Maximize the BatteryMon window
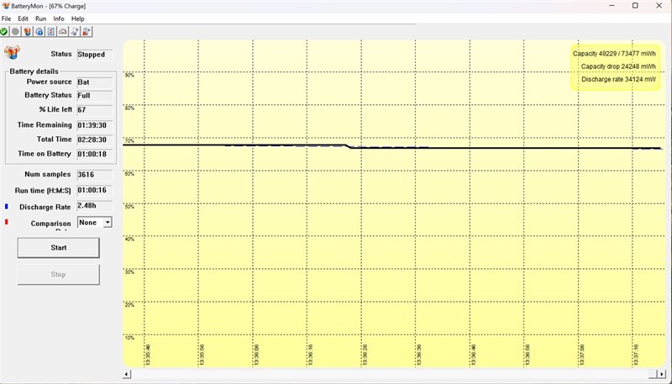The width and height of the screenshot is (672, 384). [x=635, y=6]
